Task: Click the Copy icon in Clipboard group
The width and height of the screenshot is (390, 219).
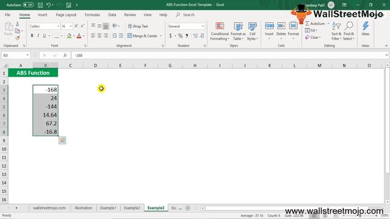Action: coord(18,31)
